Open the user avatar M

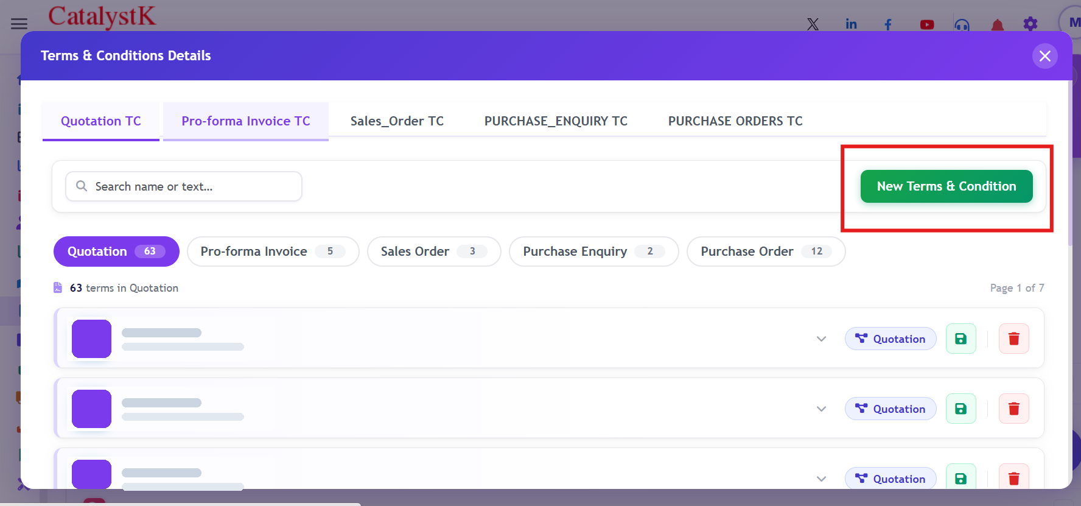coord(1072,23)
